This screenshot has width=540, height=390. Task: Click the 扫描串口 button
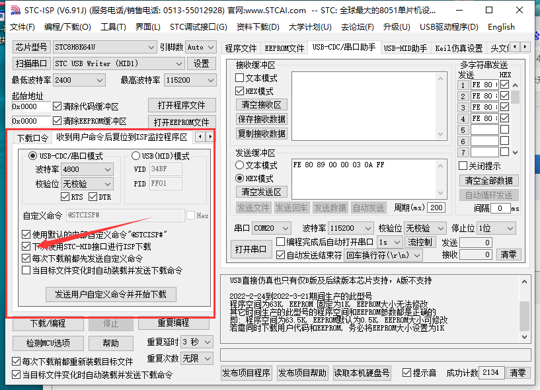tap(31, 63)
